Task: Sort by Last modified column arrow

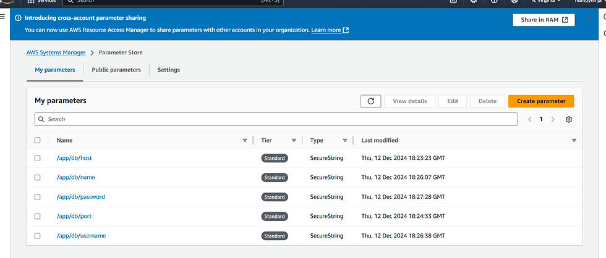Action: 574,141
